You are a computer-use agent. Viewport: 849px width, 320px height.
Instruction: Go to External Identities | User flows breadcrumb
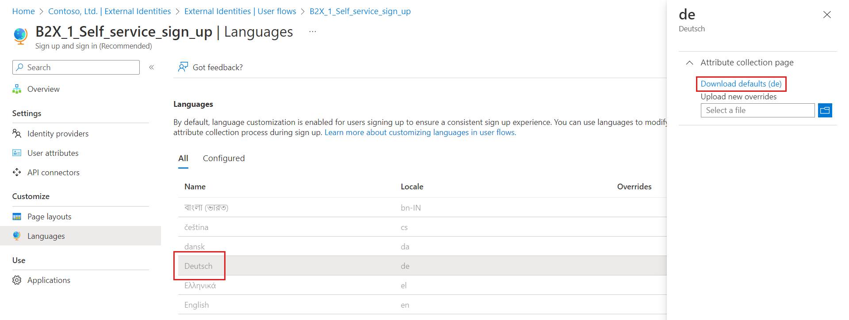(x=240, y=11)
